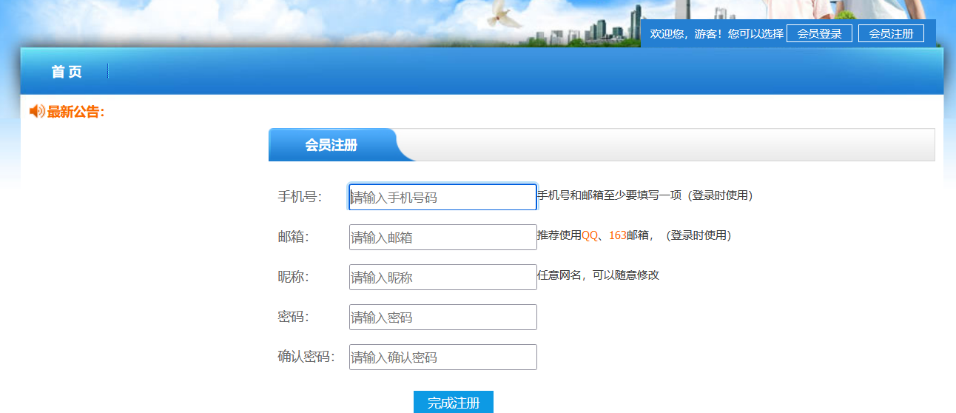Viewport: 956px width, 413px height.
Task: Click the 昵称 field label
Action: [293, 277]
